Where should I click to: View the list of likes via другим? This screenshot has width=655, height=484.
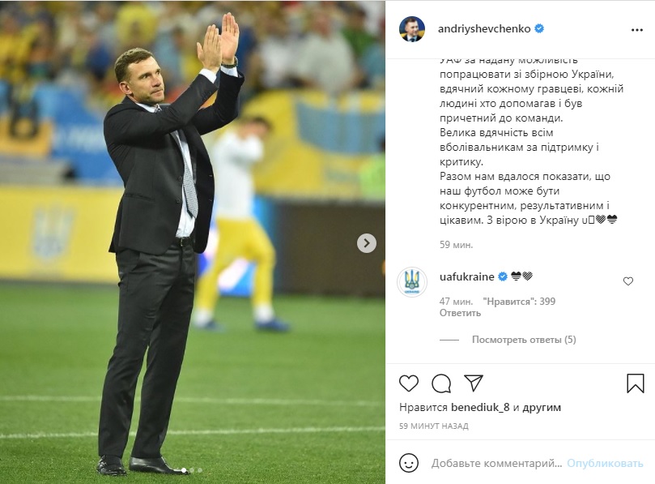click(542, 407)
